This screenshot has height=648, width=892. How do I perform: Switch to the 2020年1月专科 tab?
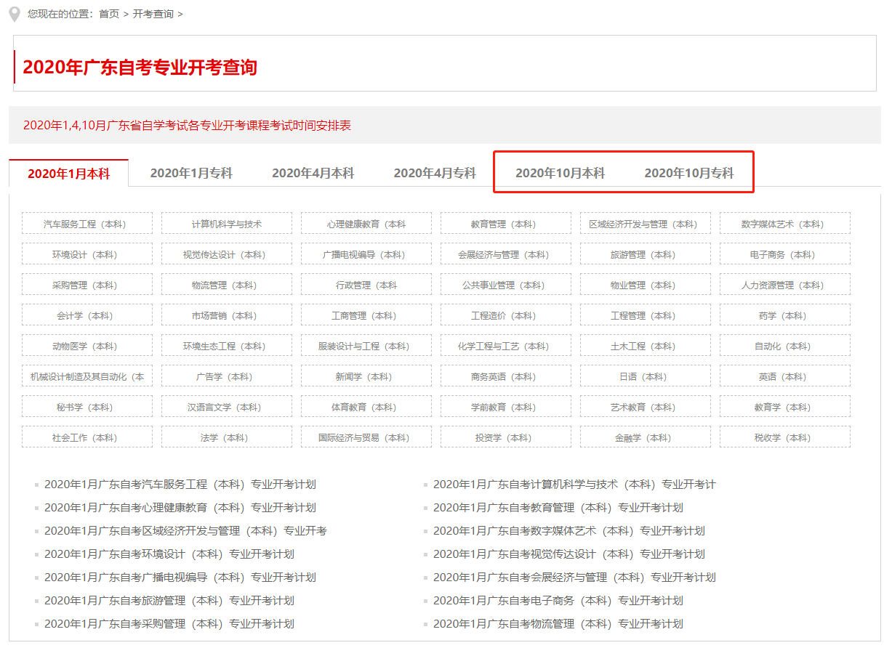[191, 173]
